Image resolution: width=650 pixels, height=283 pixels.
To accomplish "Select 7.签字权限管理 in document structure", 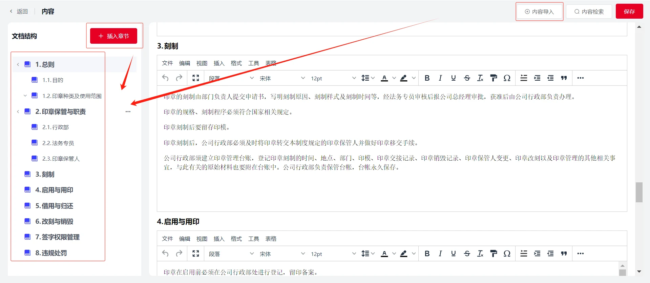I will coord(58,237).
